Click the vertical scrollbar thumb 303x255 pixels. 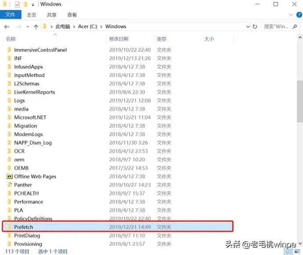(x=299, y=101)
